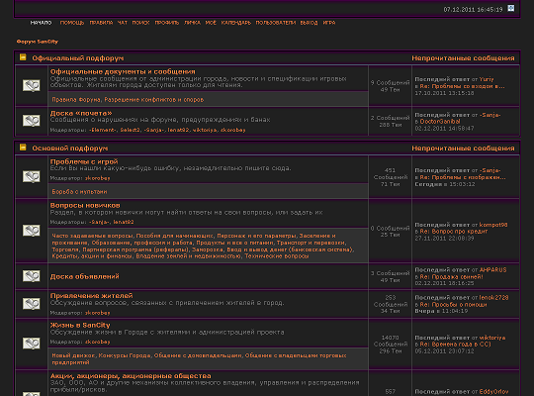Click the forum icon beside Официальные документы и сообщения
The image size is (534, 396).
[x=32, y=85]
